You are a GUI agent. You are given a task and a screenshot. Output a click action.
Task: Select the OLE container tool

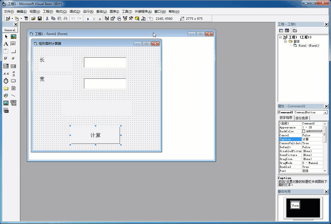point(6,110)
